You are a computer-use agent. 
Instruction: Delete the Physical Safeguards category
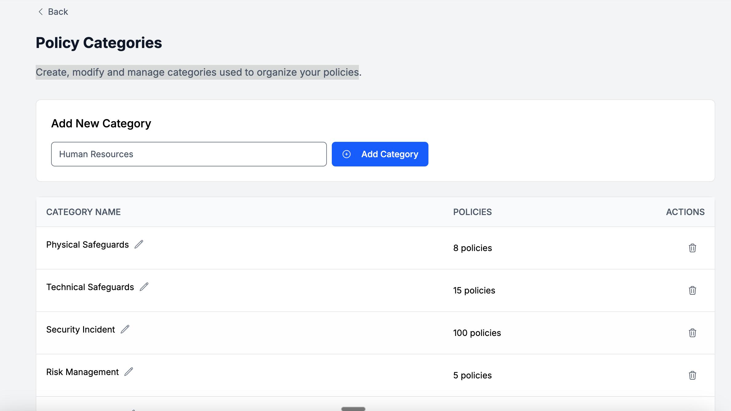tap(692, 248)
